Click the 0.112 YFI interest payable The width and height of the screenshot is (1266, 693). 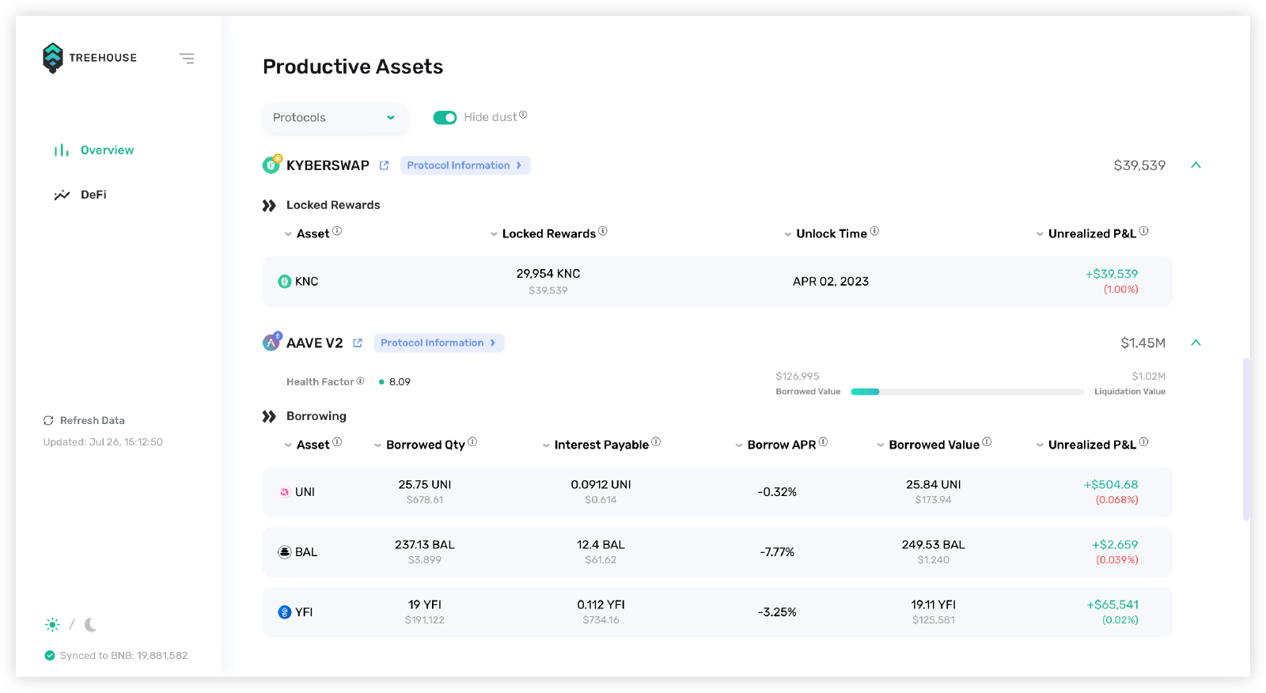(601, 605)
